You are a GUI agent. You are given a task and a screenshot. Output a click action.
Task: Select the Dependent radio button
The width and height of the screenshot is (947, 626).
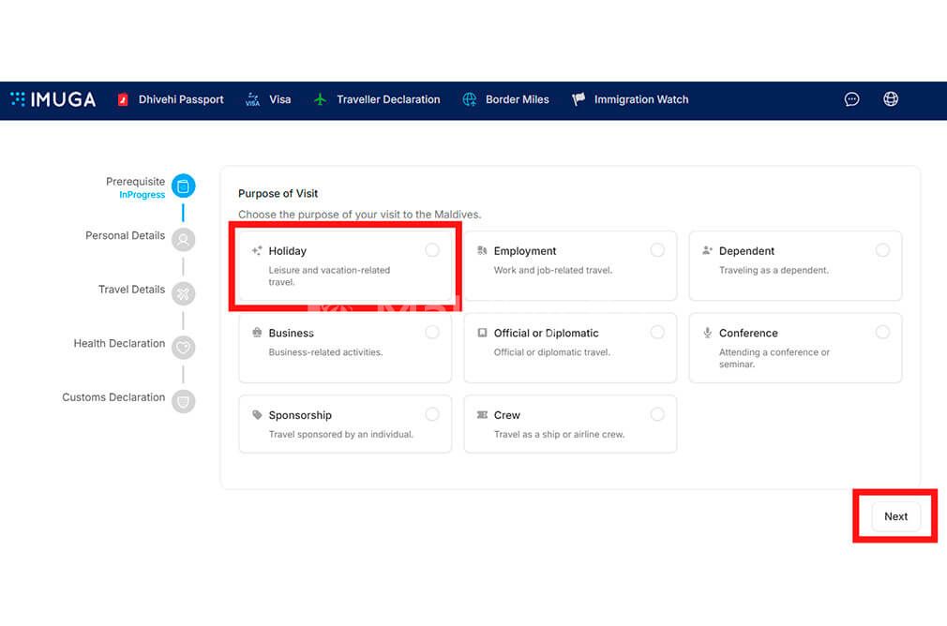tap(882, 250)
